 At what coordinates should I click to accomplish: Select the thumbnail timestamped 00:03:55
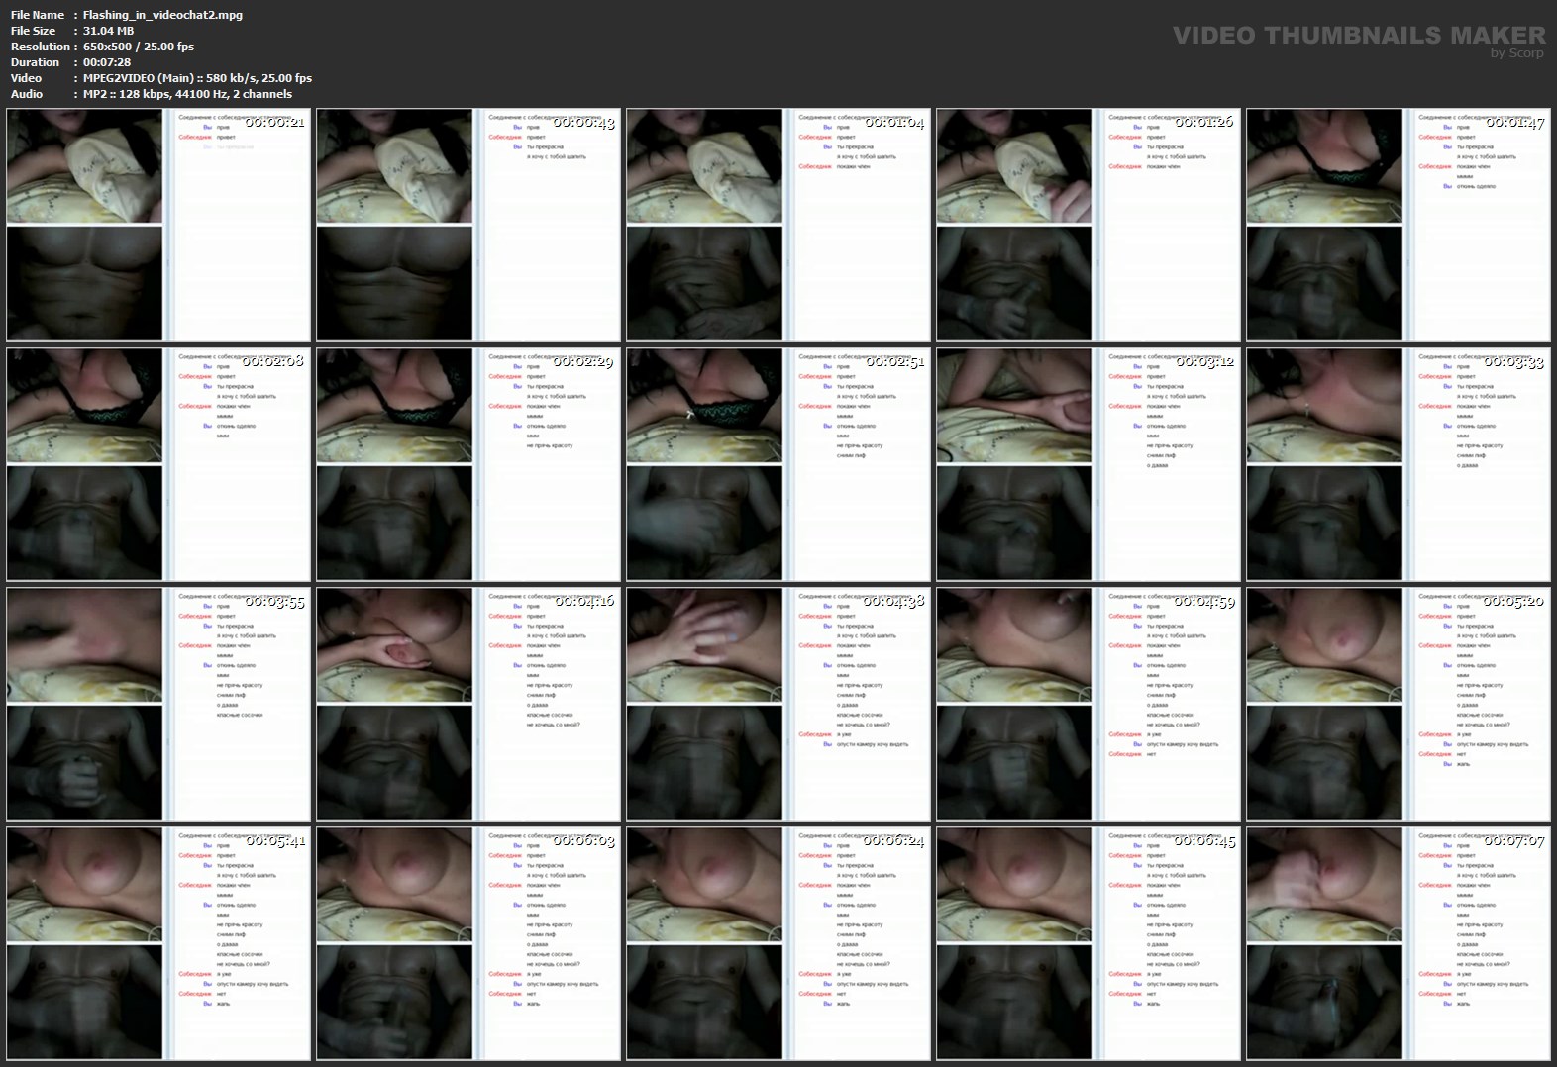[158, 704]
